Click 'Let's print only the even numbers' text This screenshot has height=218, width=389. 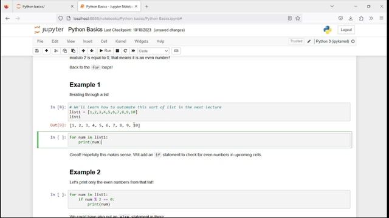pyautogui.click(x=111, y=182)
